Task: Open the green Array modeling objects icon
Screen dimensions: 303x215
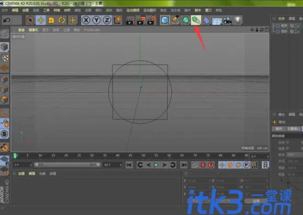Action: coord(196,20)
